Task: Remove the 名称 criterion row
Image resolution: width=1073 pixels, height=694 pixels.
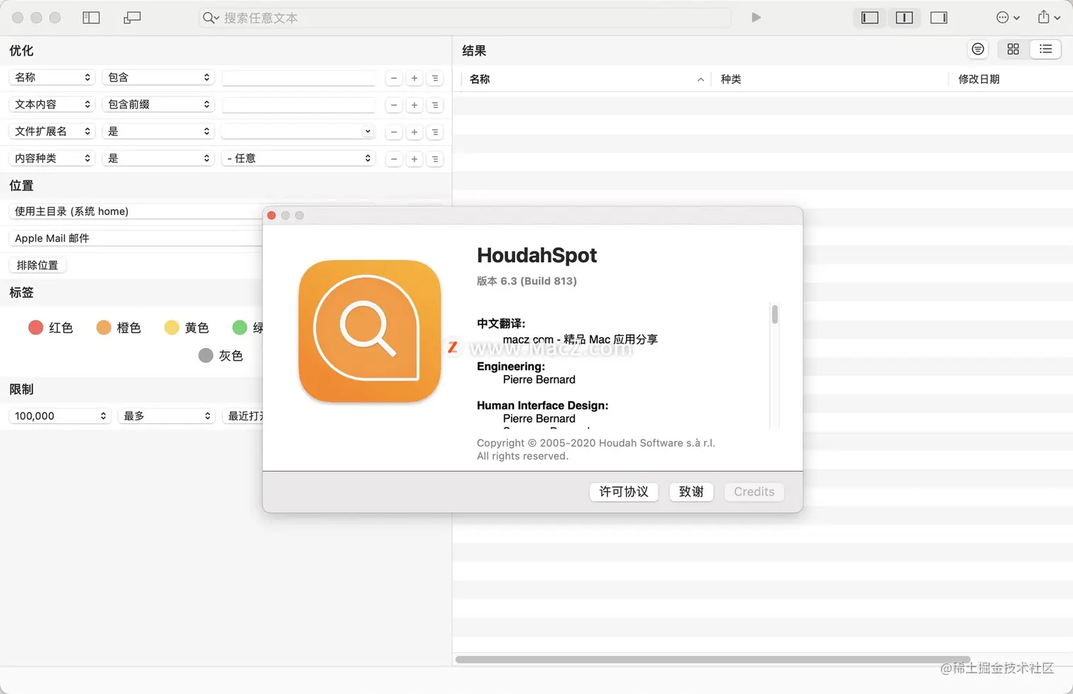Action: (394, 78)
